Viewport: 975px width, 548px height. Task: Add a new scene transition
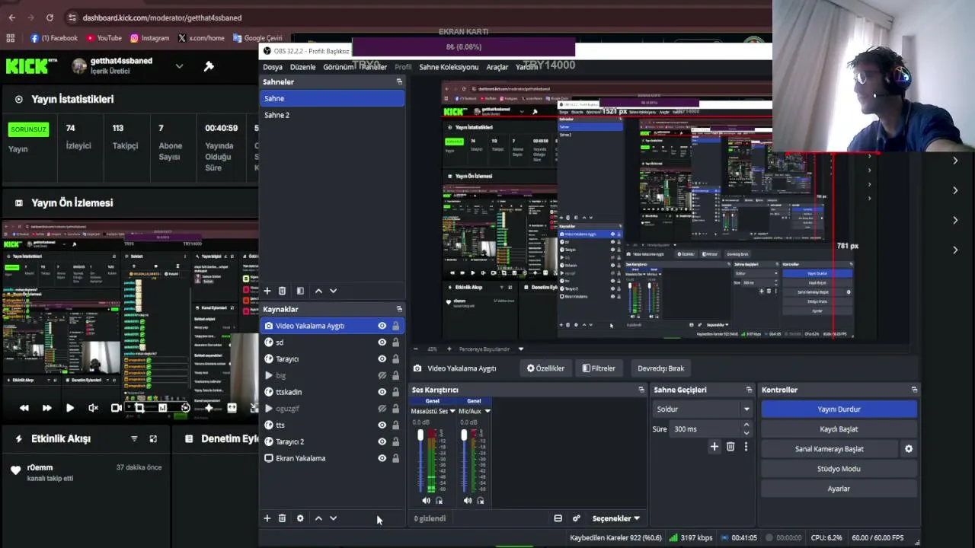pyautogui.click(x=714, y=447)
